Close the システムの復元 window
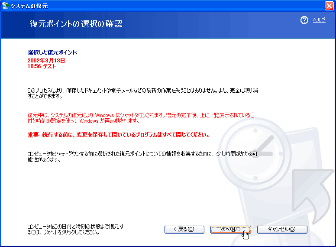336x247 pixels. pyautogui.click(x=329, y=6)
